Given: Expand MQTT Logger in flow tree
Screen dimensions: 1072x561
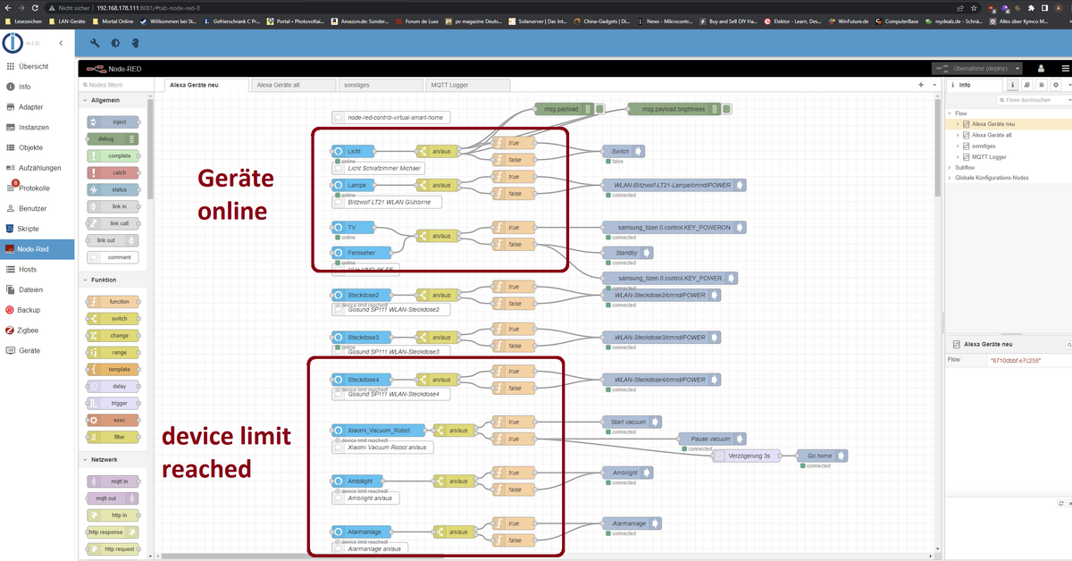Looking at the screenshot, I should click(x=958, y=156).
